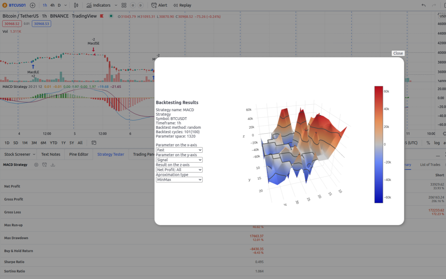
Task: Click the add symbol plus icon
Action: point(32,5)
